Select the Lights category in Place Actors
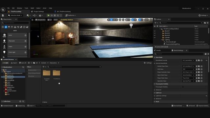210x118 pixels. coord(9,27)
